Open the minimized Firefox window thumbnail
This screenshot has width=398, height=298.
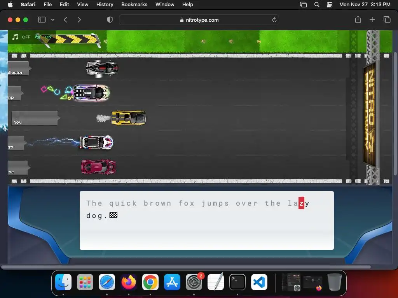pyautogui.click(x=313, y=282)
